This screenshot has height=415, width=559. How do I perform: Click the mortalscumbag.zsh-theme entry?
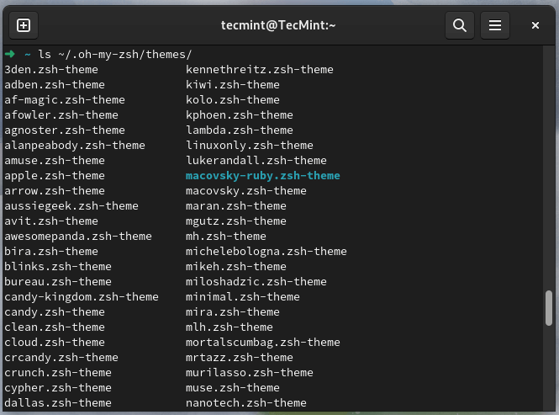262,343
